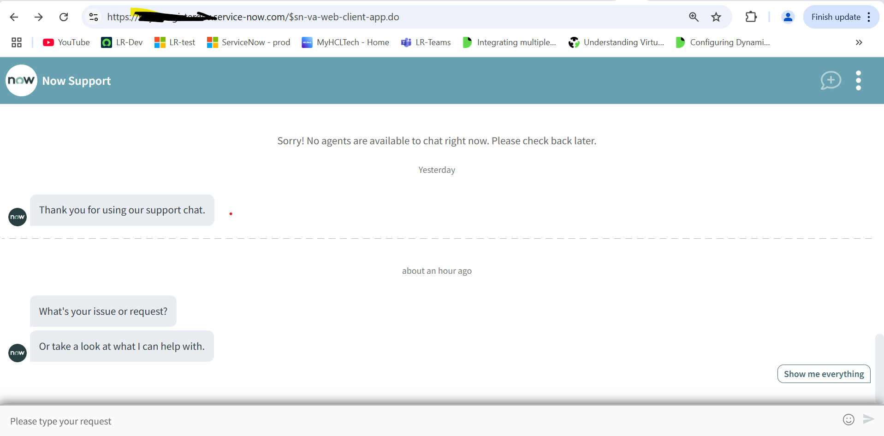Open a new conversation with the chat bubble icon

tap(831, 80)
